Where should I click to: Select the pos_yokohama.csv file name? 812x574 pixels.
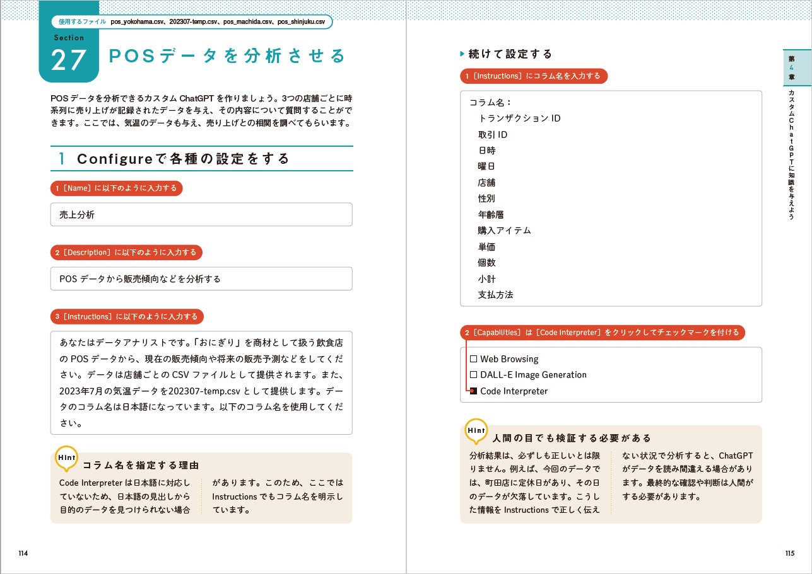point(138,21)
